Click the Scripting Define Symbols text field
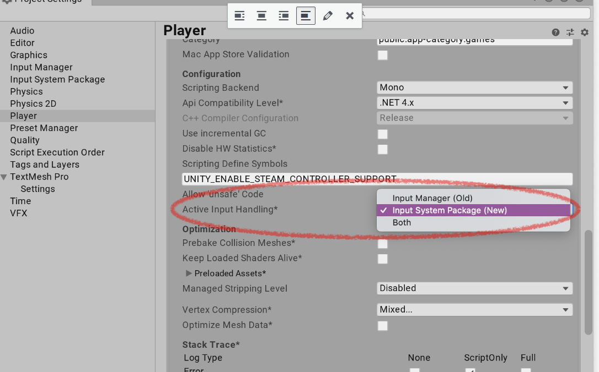 [377, 178]
